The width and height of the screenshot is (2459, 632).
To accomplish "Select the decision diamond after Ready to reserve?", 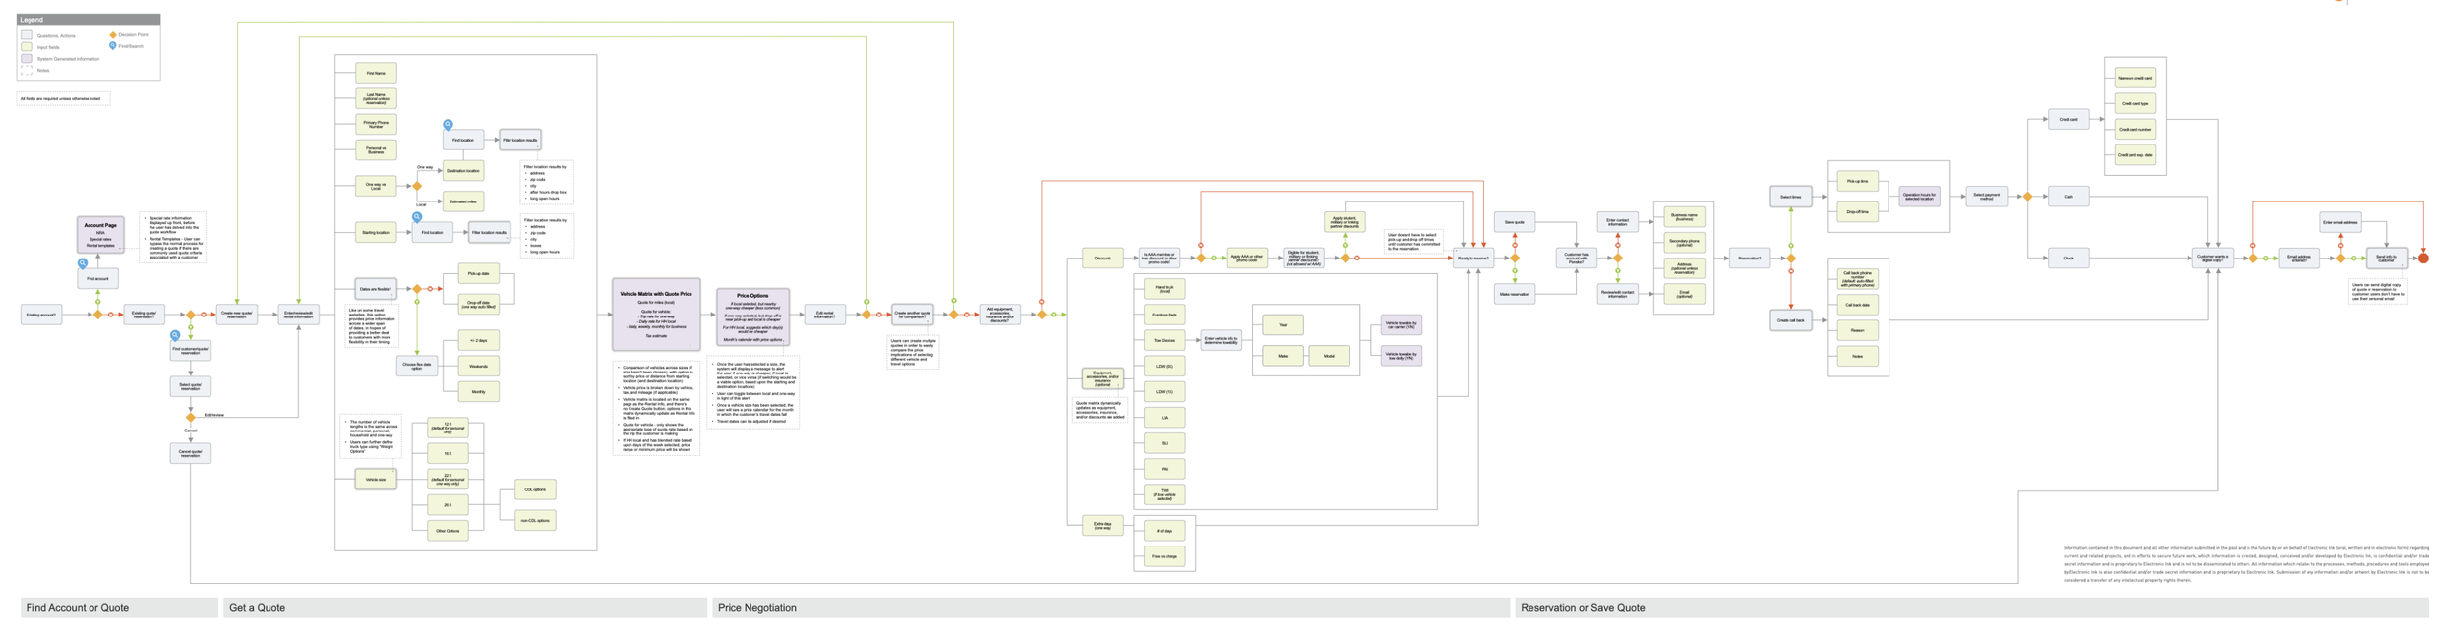I will (x=1515, y=259).
